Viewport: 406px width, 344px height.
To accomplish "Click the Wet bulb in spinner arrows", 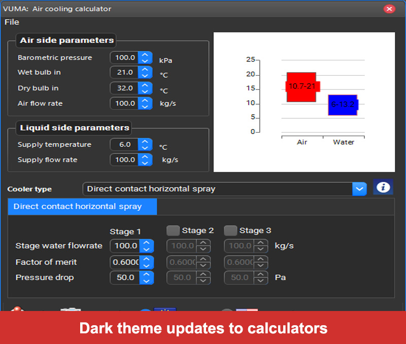I will point(146,72).
